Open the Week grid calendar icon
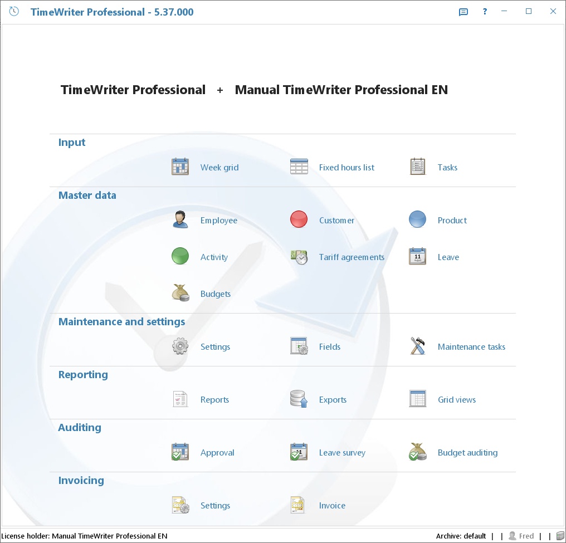This screenshot has height=543, width=566. 180,167
